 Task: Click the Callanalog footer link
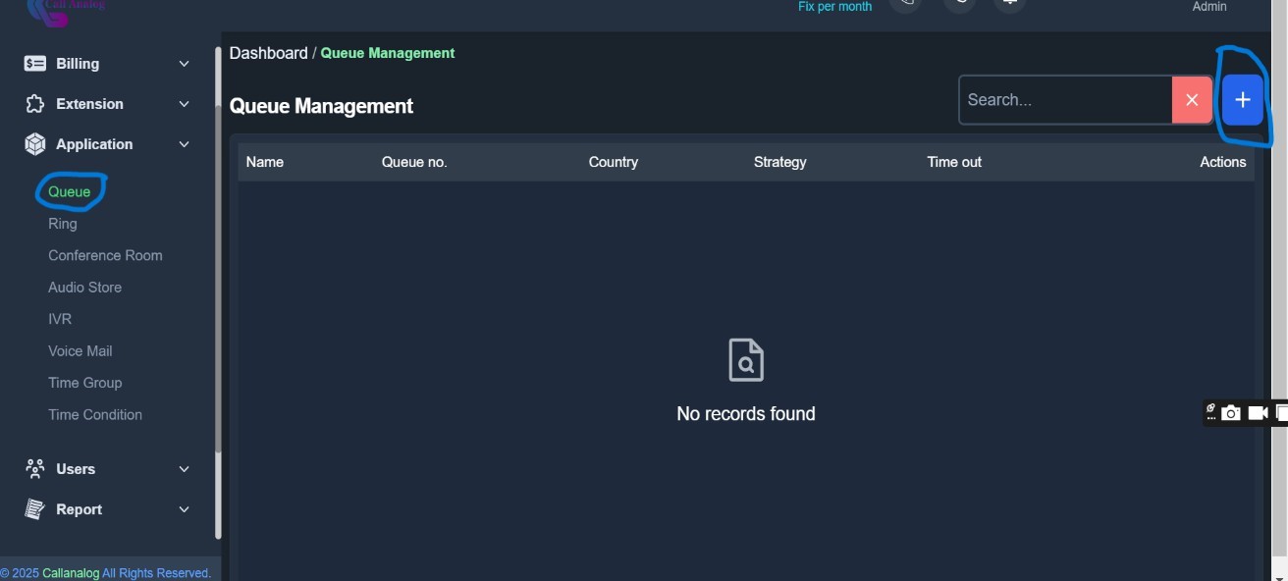pyautogui.click(x=71, y=573)
